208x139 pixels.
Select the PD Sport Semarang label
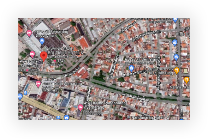142,59
